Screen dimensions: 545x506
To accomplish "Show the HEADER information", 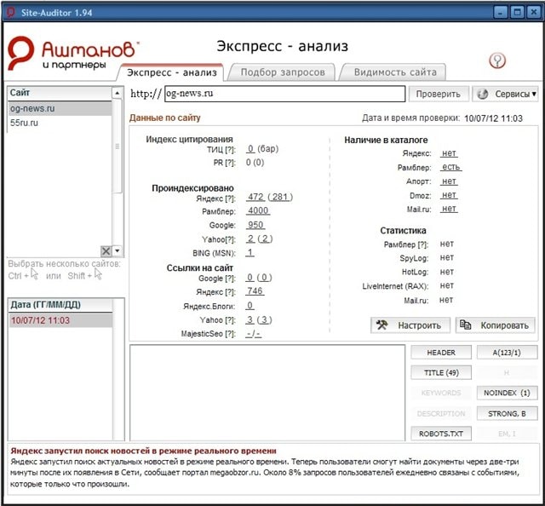I will pyautogui.click(x=440, y=353).
